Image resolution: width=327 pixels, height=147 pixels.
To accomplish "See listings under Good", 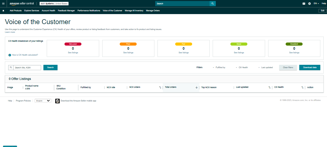I will click(x=239, y=53).
